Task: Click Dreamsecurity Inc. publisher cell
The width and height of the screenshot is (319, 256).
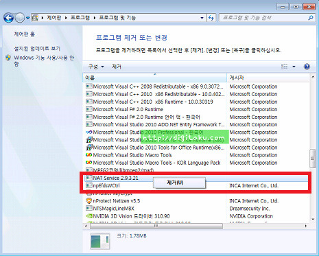Action: point(250,209)
